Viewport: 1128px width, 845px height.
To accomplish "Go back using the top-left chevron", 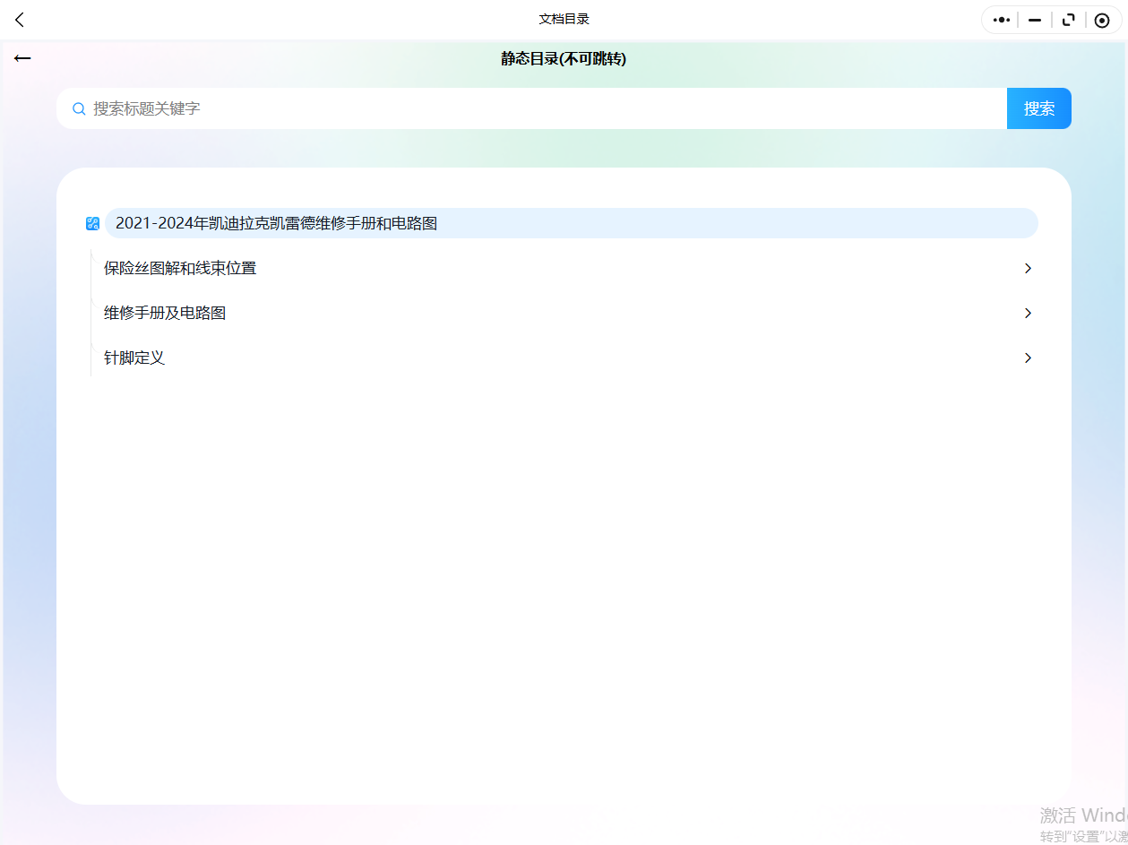I will point(20,20).
